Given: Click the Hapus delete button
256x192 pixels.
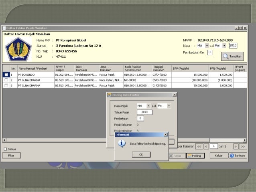Looking at the screenshot, I should 175,156.
